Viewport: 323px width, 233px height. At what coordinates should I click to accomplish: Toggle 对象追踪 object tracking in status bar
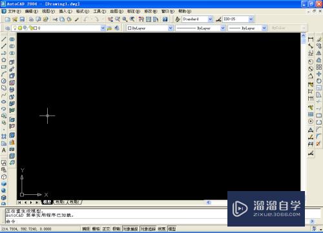(148, 228)
